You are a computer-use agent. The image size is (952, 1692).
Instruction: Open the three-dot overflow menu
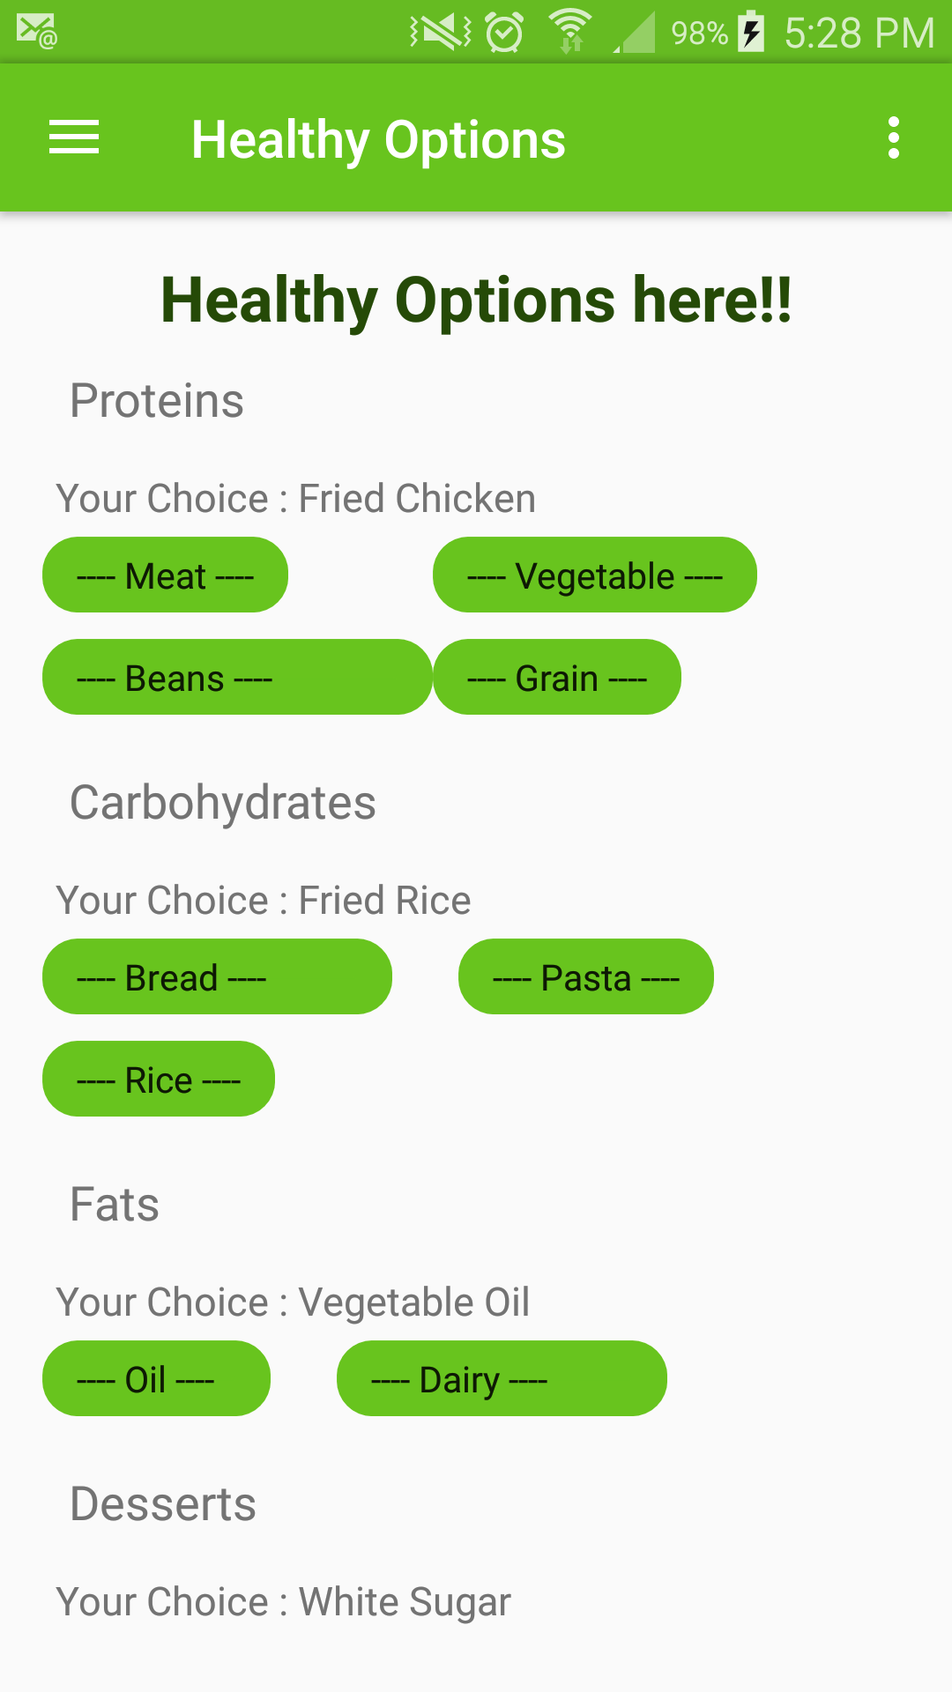pyautogui.click(x=893, y=138)
